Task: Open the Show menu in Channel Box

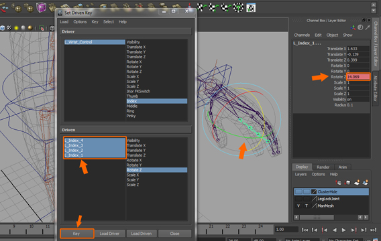Action: 347,35
